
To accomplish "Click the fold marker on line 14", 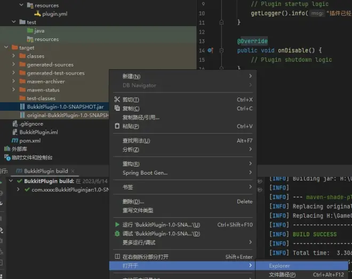I will (x=221, y=51).
